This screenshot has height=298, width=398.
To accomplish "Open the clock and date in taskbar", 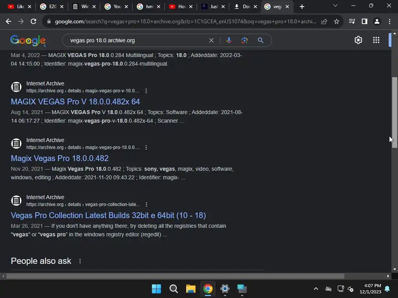I will pos(370,289).
